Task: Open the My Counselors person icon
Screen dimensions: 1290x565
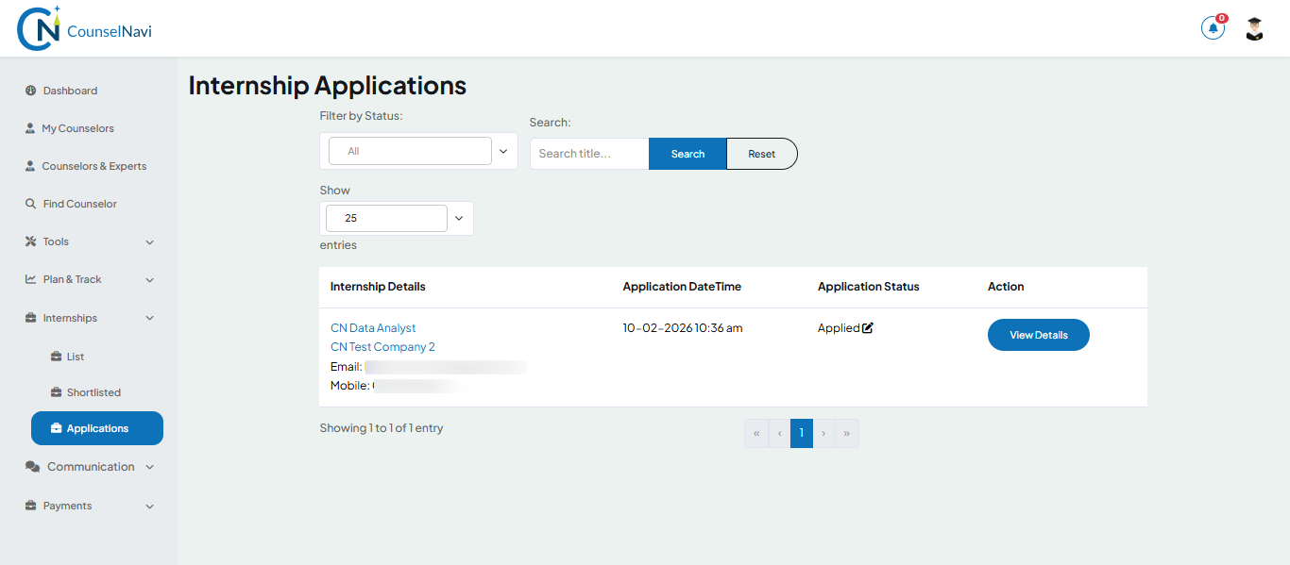Action: [x=27, y=127]
